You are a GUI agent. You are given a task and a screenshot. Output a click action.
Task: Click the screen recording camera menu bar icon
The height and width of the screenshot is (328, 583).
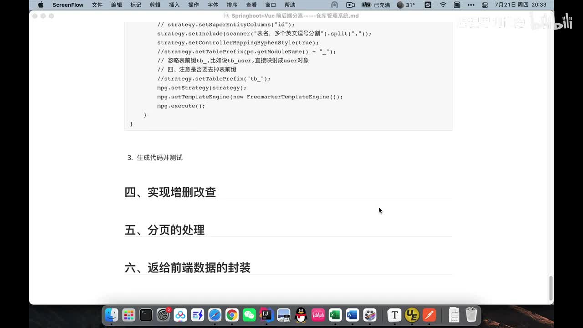pos(350,5)
